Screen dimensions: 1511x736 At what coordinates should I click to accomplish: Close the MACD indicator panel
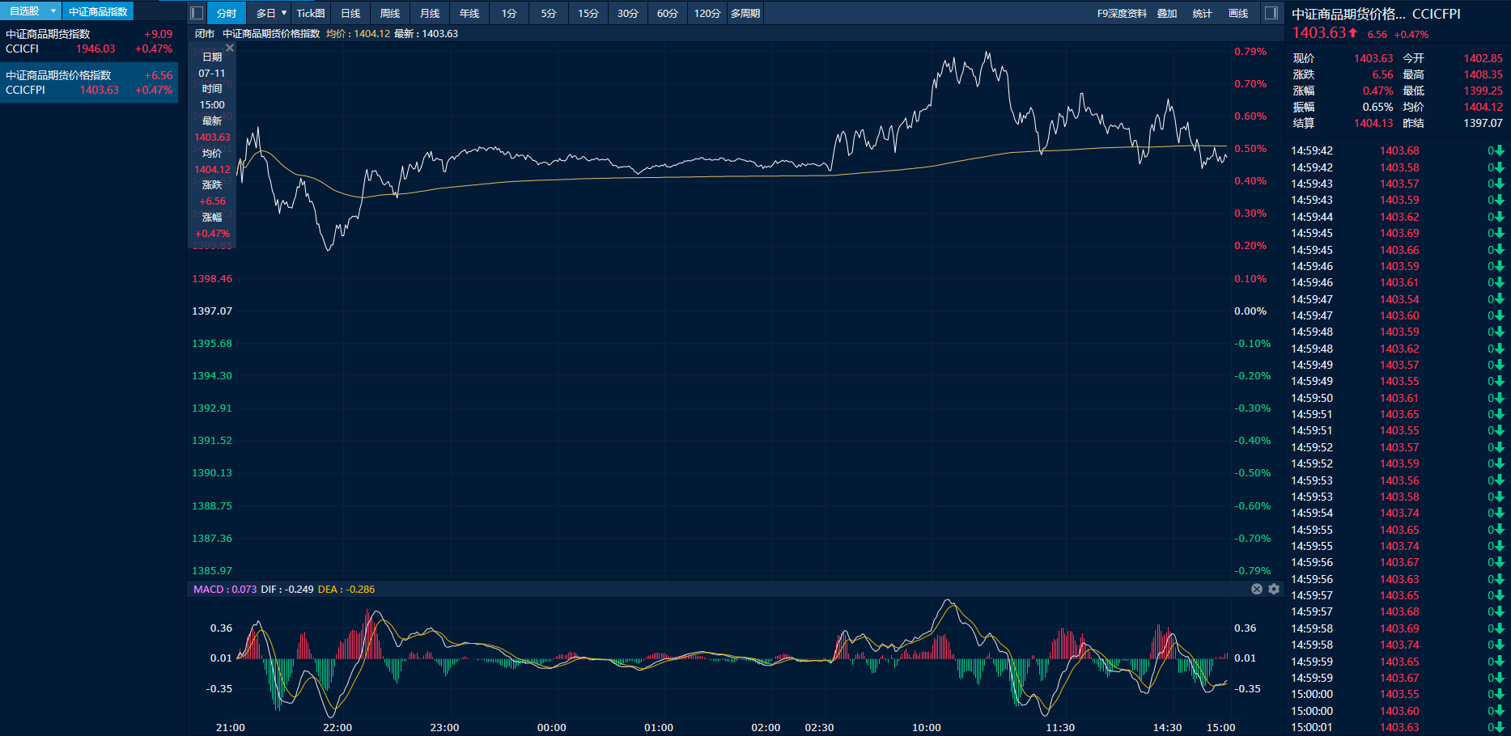1257,589
